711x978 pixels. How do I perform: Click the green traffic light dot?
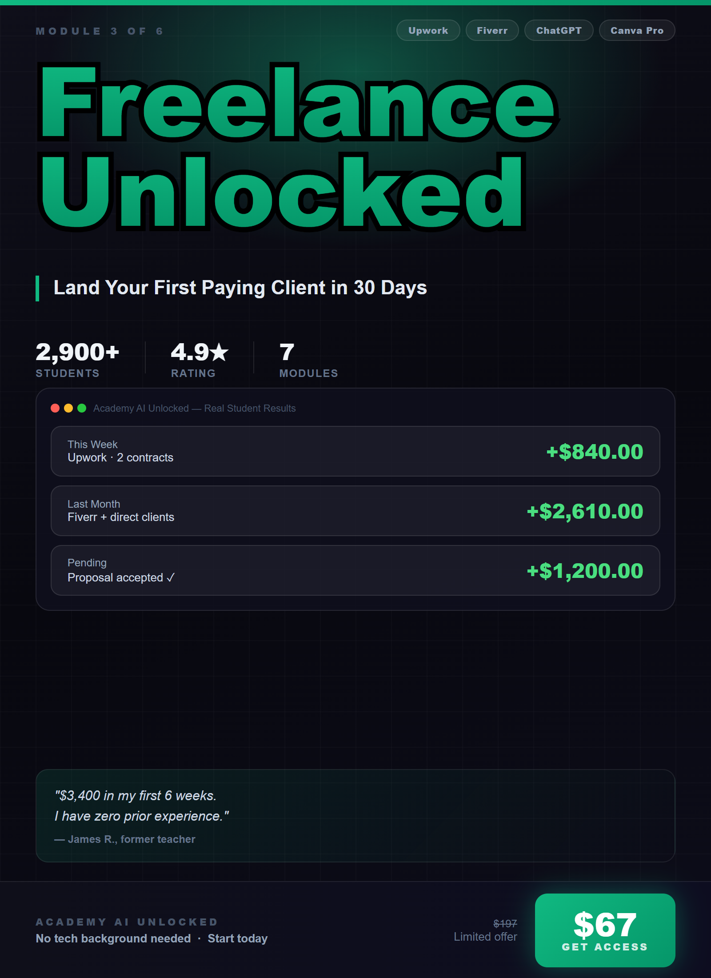coord(83,408)
